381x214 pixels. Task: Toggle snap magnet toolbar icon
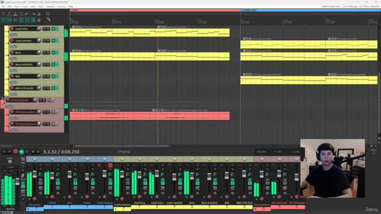tap(33, 20)
